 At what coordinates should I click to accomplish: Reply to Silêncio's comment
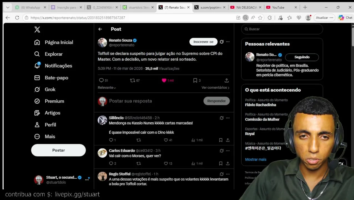click(x=111, y=140)
